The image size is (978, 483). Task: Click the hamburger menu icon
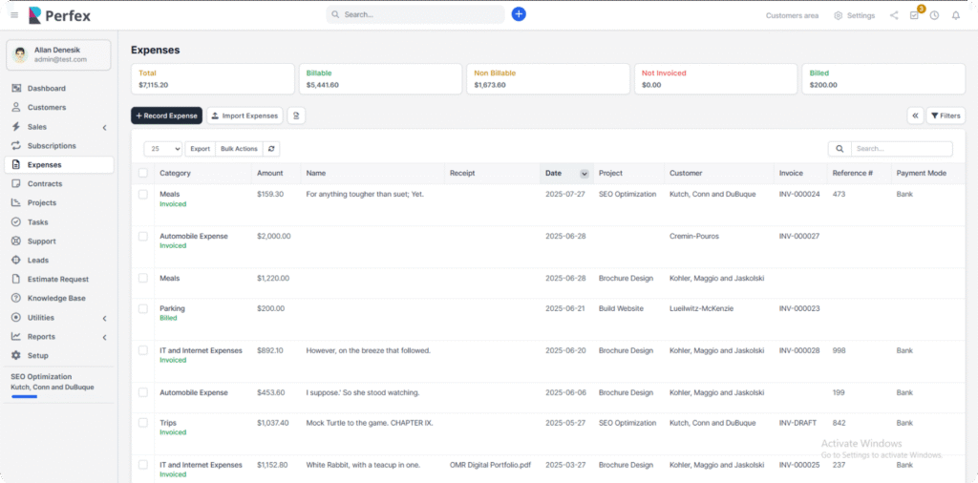pos(14,15)
